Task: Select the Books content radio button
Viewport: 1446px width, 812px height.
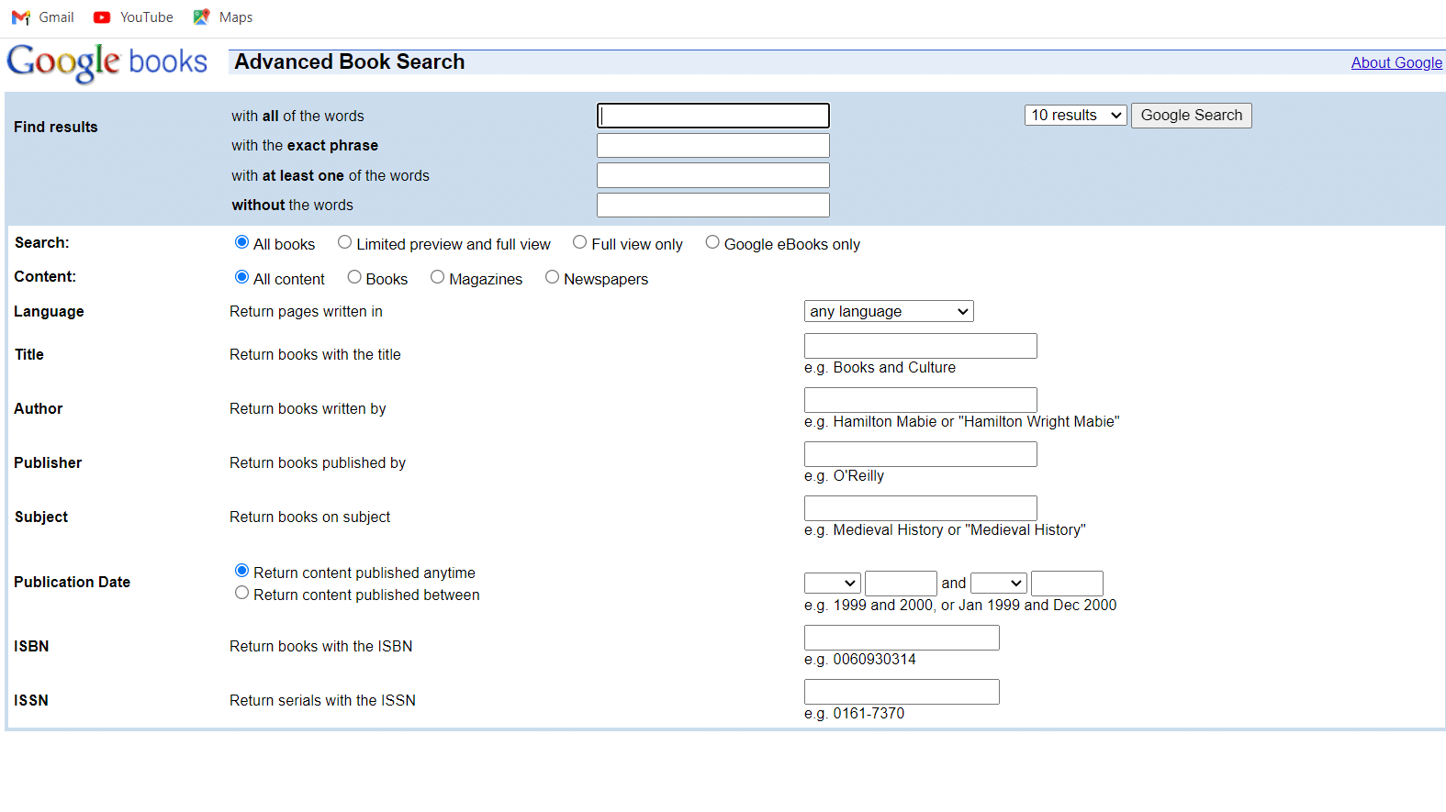Action: pyautogui.click(x=354, y=277)
